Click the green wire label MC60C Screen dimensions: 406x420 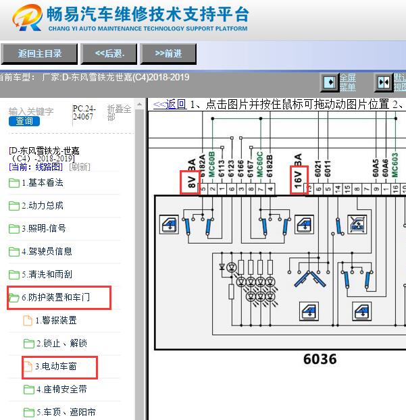pyautogui.click(x=260, y=165)
